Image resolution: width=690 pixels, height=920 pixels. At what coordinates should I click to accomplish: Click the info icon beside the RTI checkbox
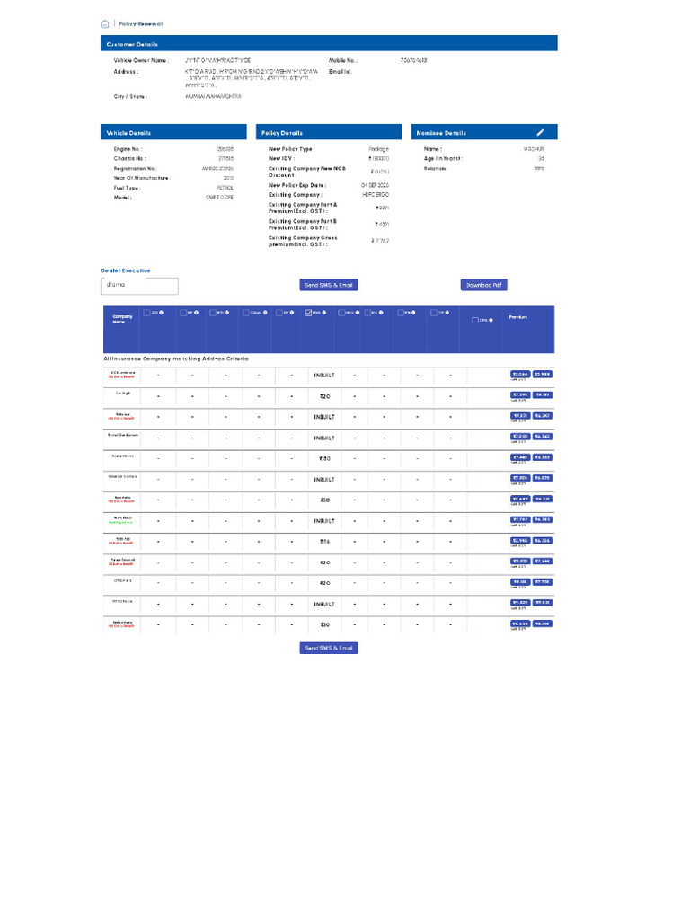[x=227, y=312]
